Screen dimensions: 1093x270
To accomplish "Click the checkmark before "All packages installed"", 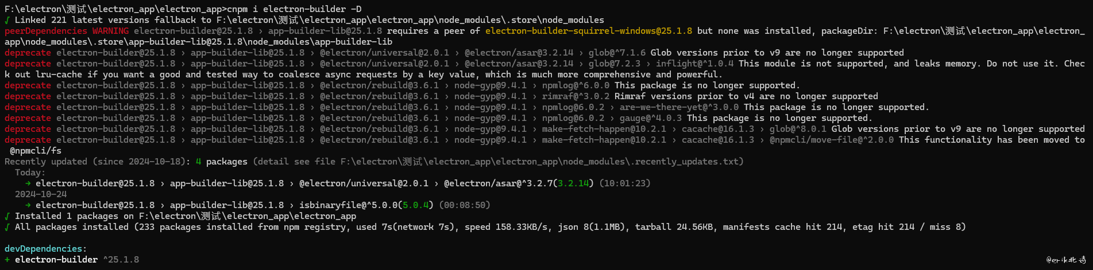I will tap(7, 227).
